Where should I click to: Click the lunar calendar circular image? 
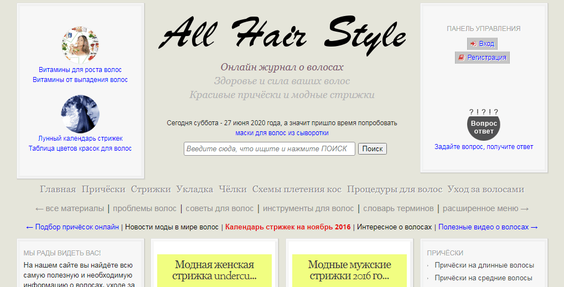[x=80, y=114]
